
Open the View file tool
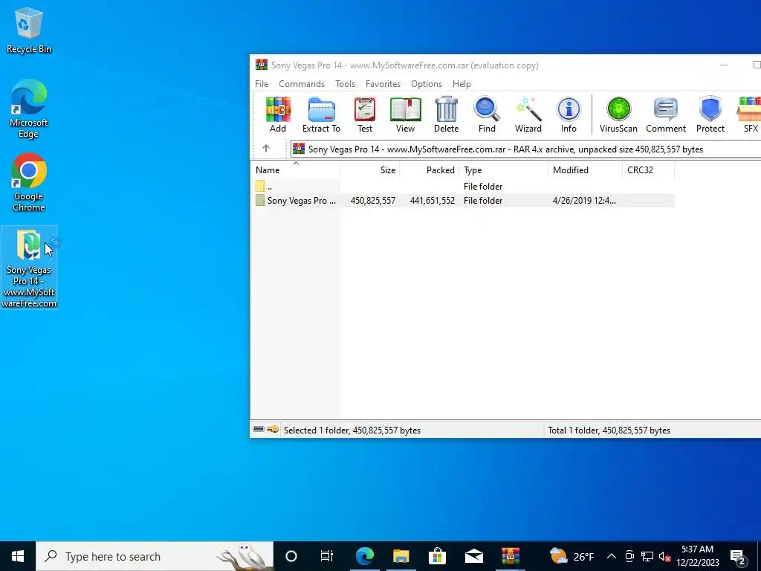(x=405, y=114)
